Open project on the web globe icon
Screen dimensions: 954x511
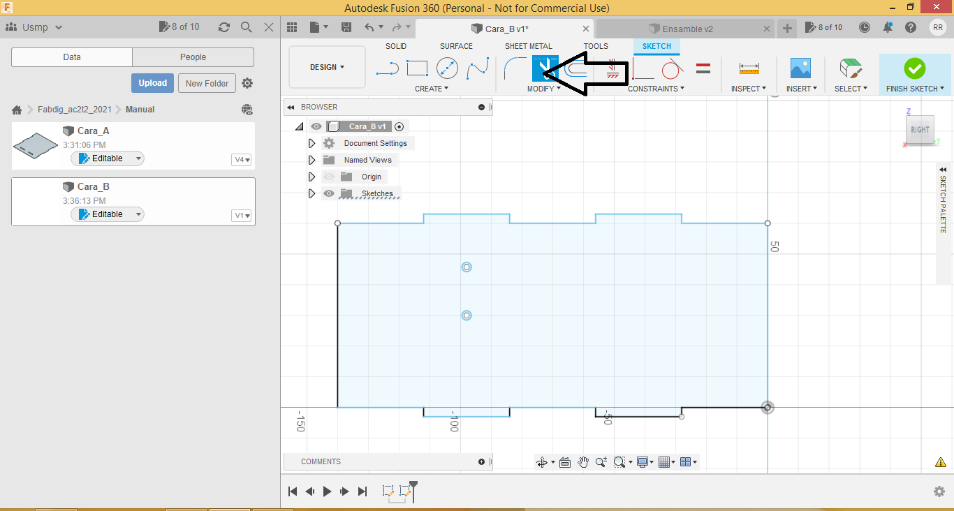click(247, 110)
